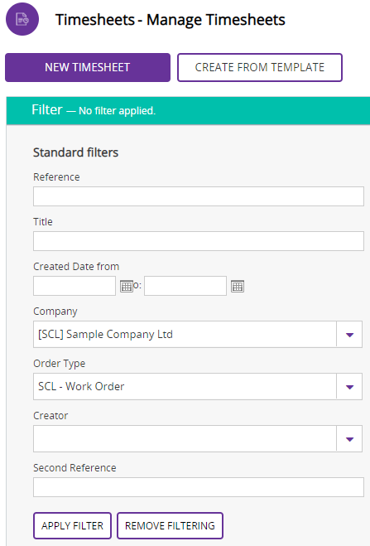The image size is (370, 546).
Task: Click Remove Filtering button
Action: coord(170,525)
